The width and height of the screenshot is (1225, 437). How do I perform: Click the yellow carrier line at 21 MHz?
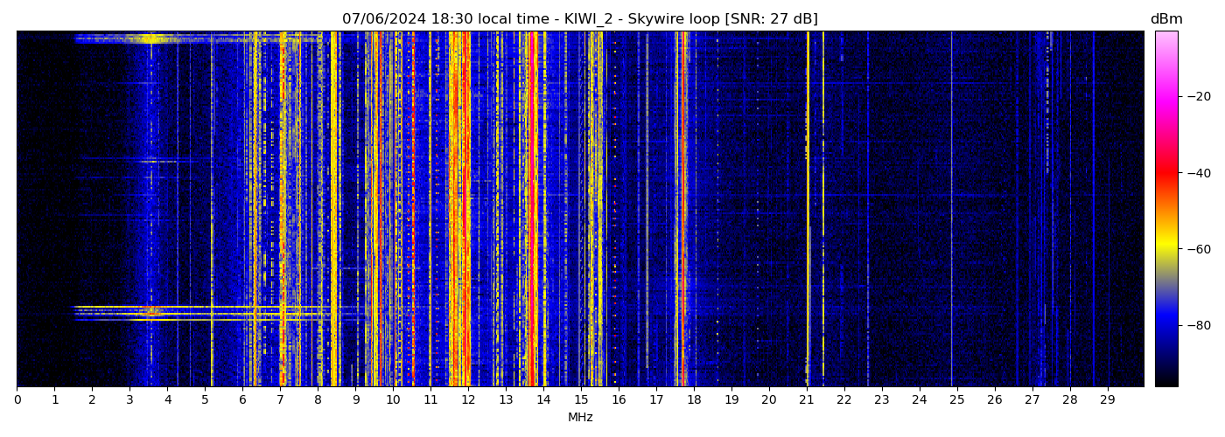pyautogui.click(x=808, y=210)
